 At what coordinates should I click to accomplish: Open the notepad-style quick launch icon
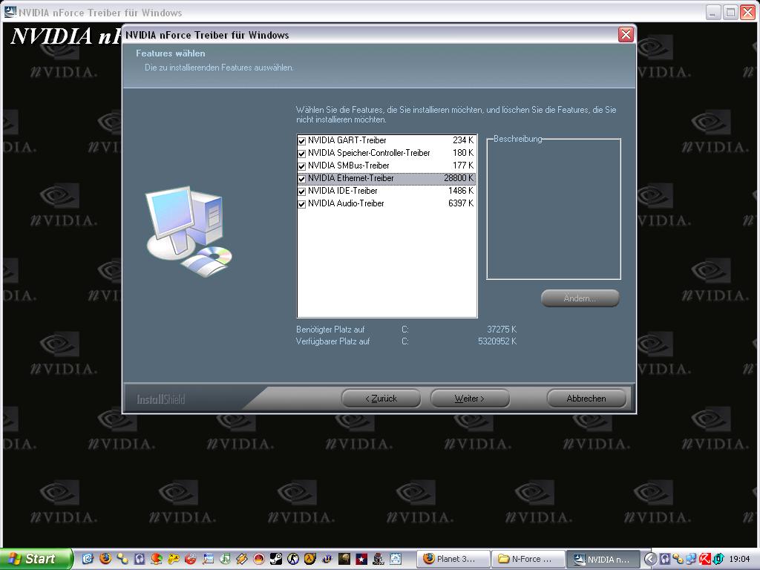coord(208,559)
